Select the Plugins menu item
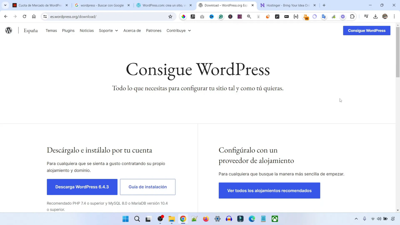 pos(68,30)
